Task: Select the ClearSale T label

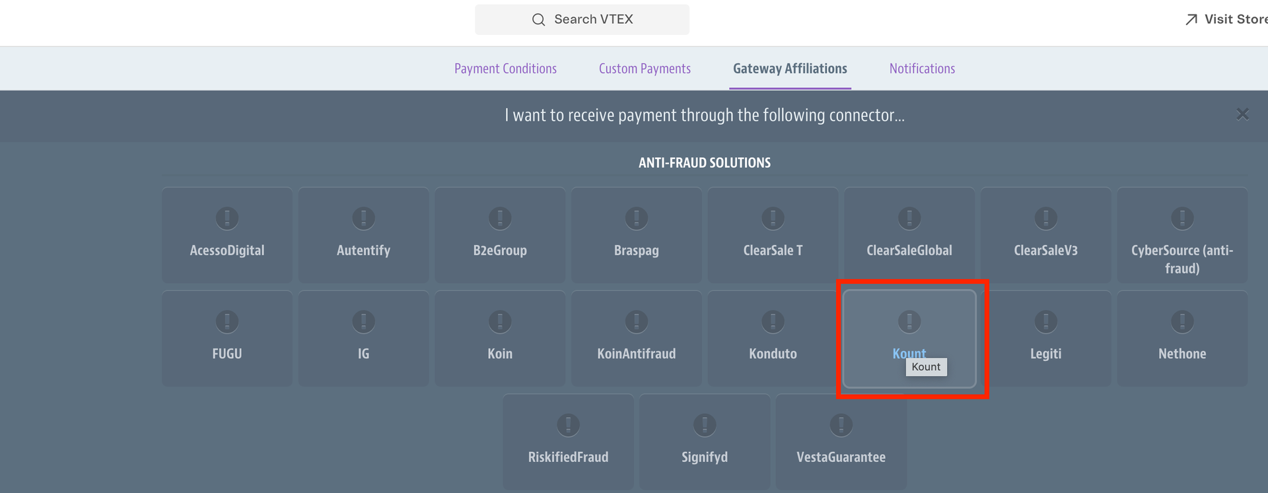Action: [773, 251]
